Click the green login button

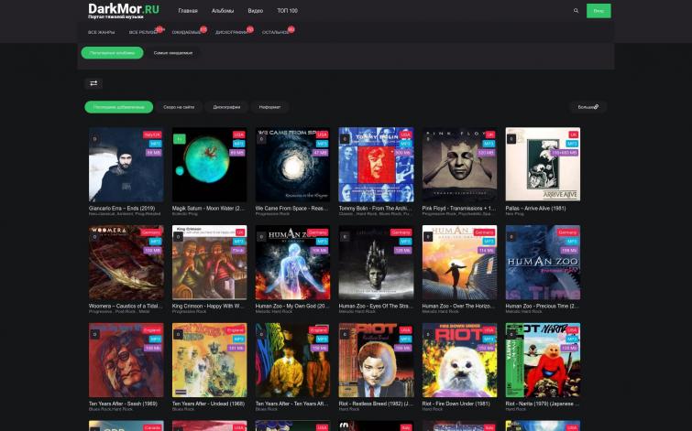point(599,11)
